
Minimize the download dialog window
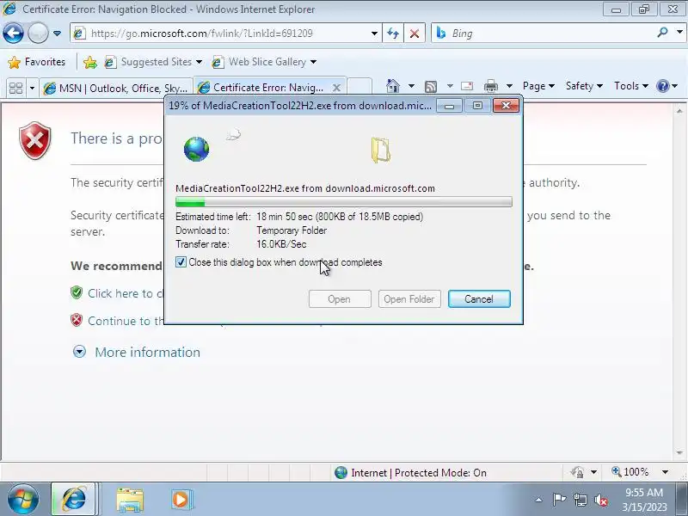449,106
